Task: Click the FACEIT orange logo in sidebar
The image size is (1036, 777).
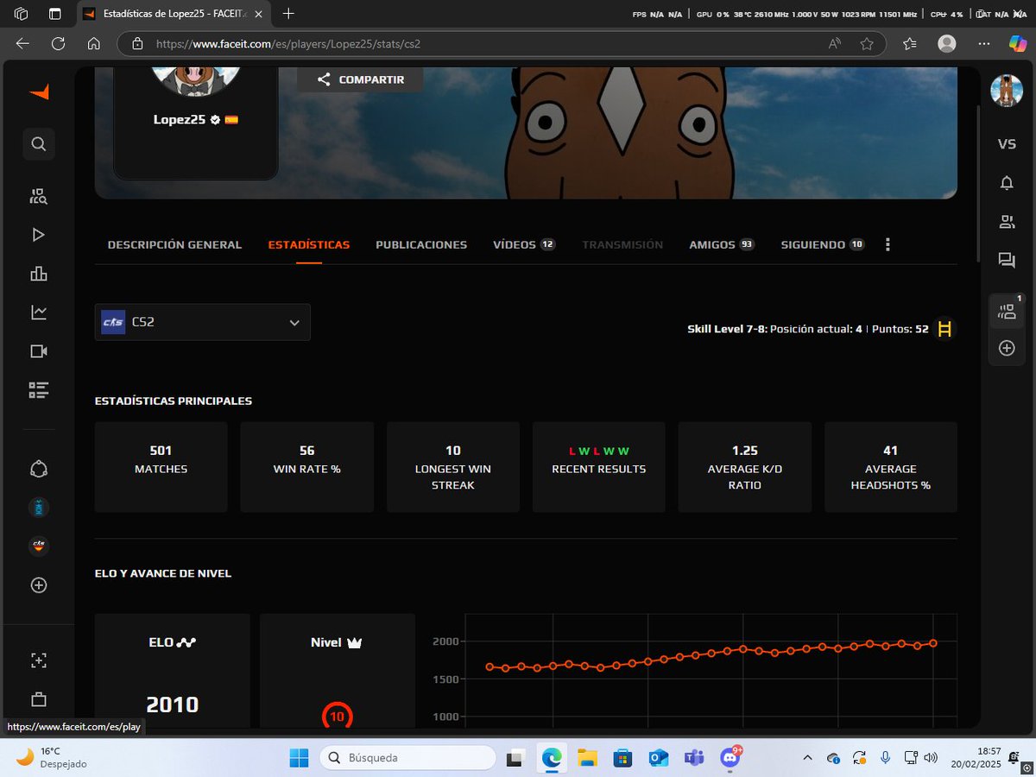Action: click(39, 92)
